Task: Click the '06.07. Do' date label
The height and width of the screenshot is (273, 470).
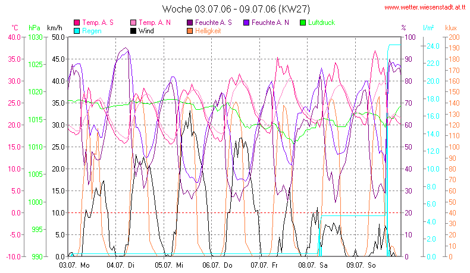Action: (x=217, y=265)
